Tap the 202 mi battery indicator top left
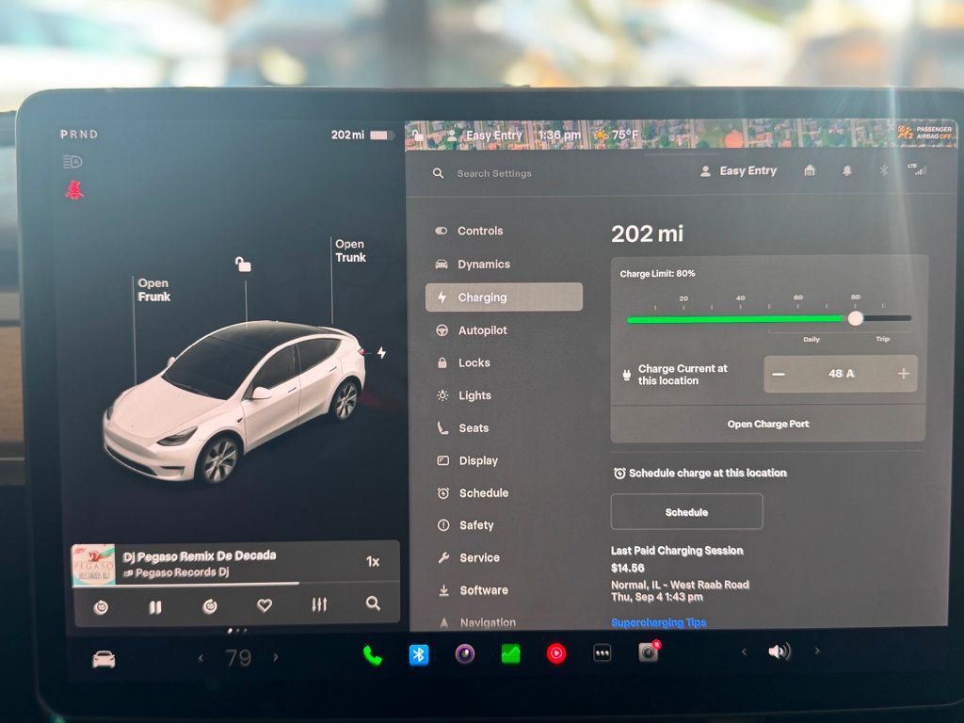 click(x=361, y=135)
